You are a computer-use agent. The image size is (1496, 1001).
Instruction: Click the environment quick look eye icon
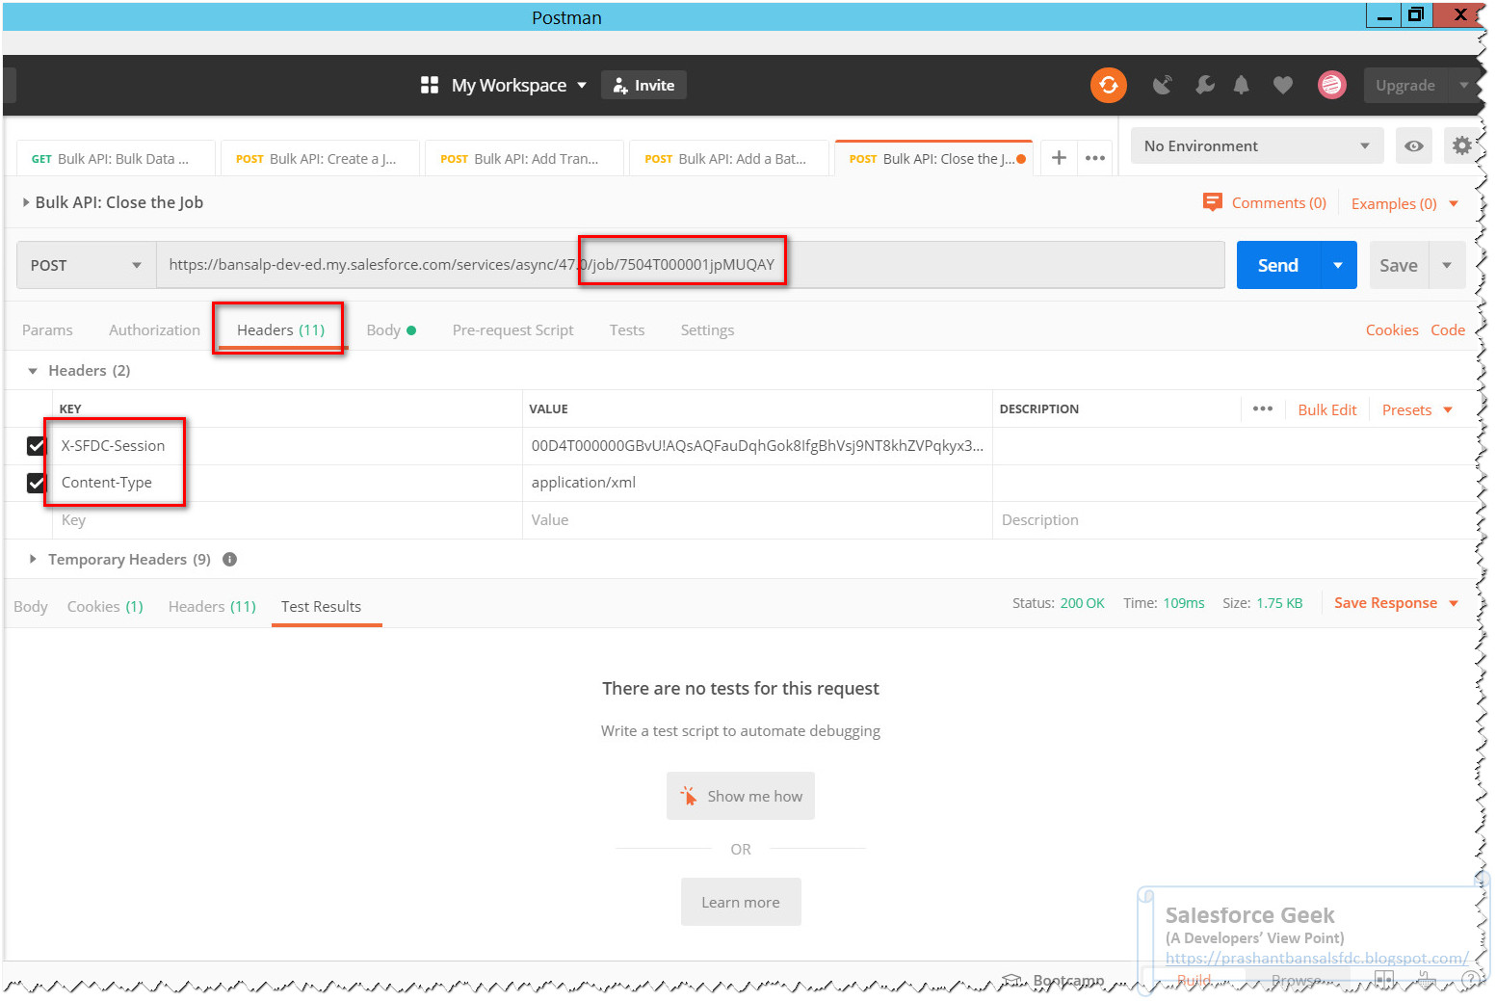[x=1413, y=145]
